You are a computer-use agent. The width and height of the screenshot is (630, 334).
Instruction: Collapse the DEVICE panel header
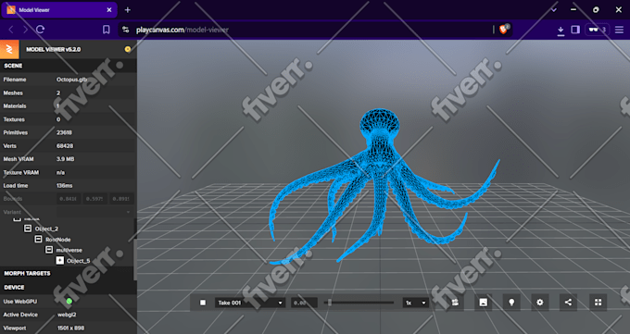point(69,288)
